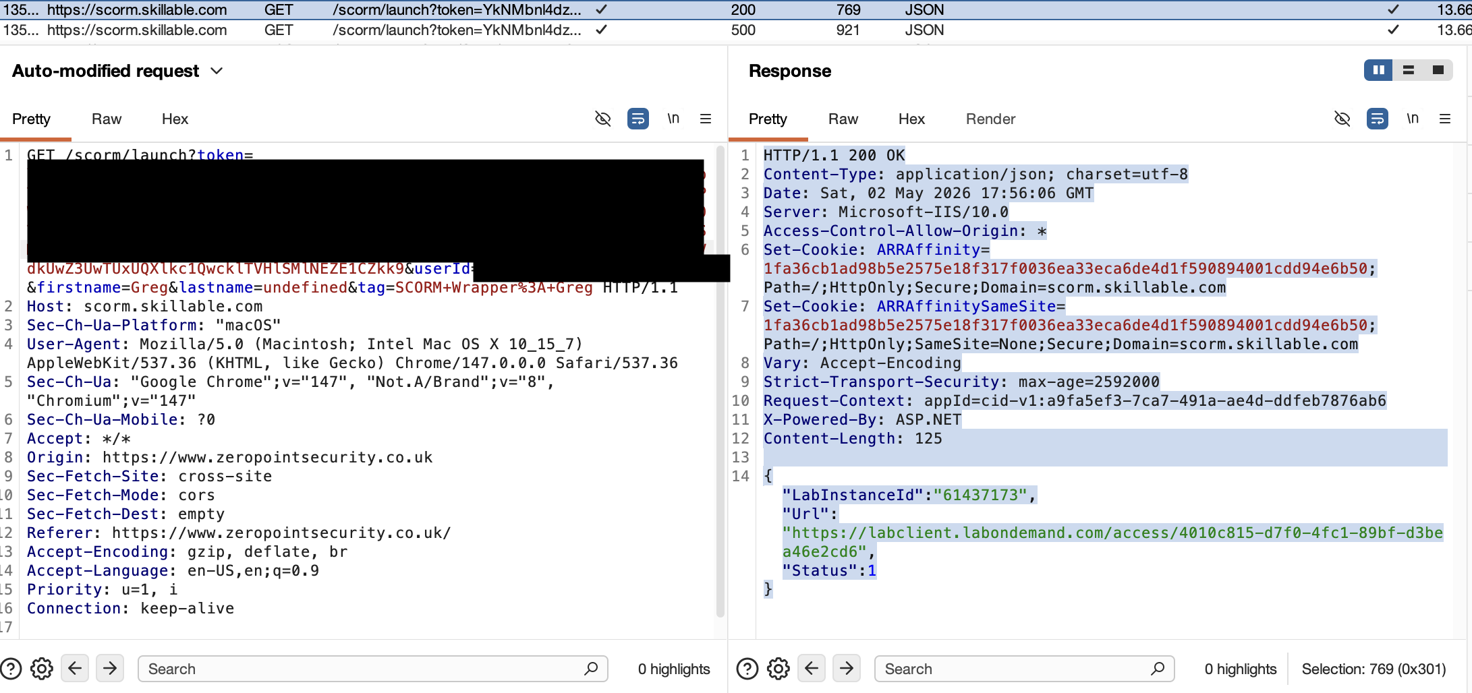Go to the next match in the response search
Image resolution: width=1472 pixels, height=693 pixels.
pyautogui.click(x=847, y=668)
